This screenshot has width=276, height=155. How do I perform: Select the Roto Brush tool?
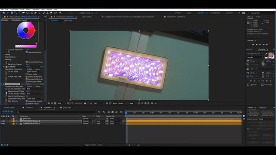(56, 13)
